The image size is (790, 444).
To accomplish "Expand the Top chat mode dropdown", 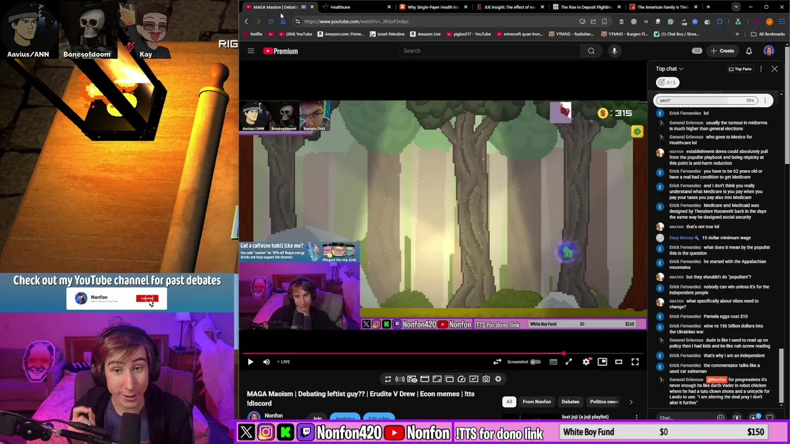I will tap(670, 68).
